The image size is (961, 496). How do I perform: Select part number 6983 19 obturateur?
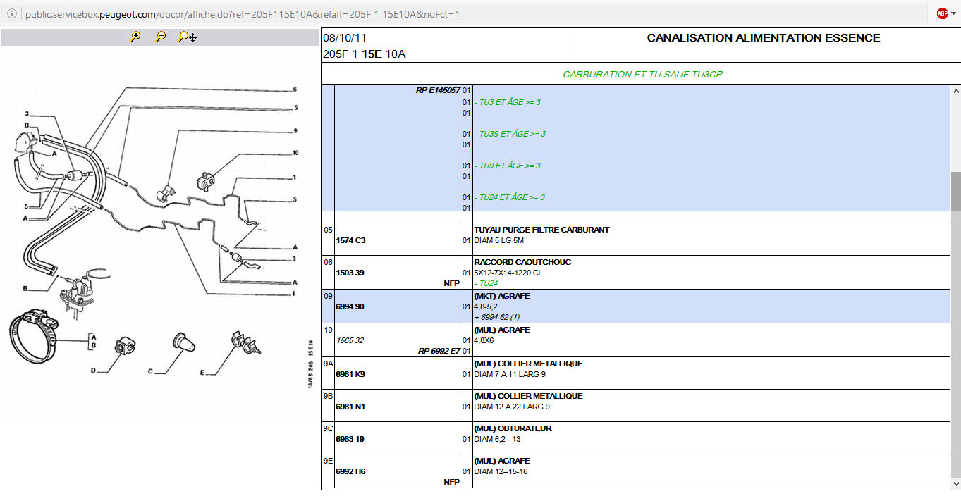(x=350, y=439)
